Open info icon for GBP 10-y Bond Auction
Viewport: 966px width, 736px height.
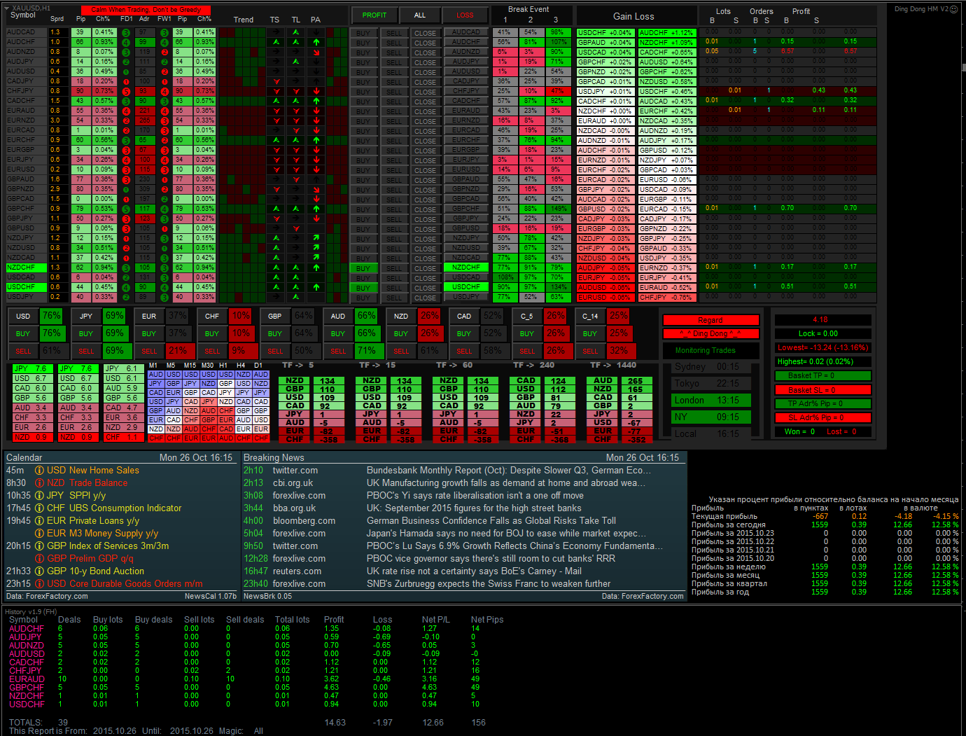click(39, 571)
